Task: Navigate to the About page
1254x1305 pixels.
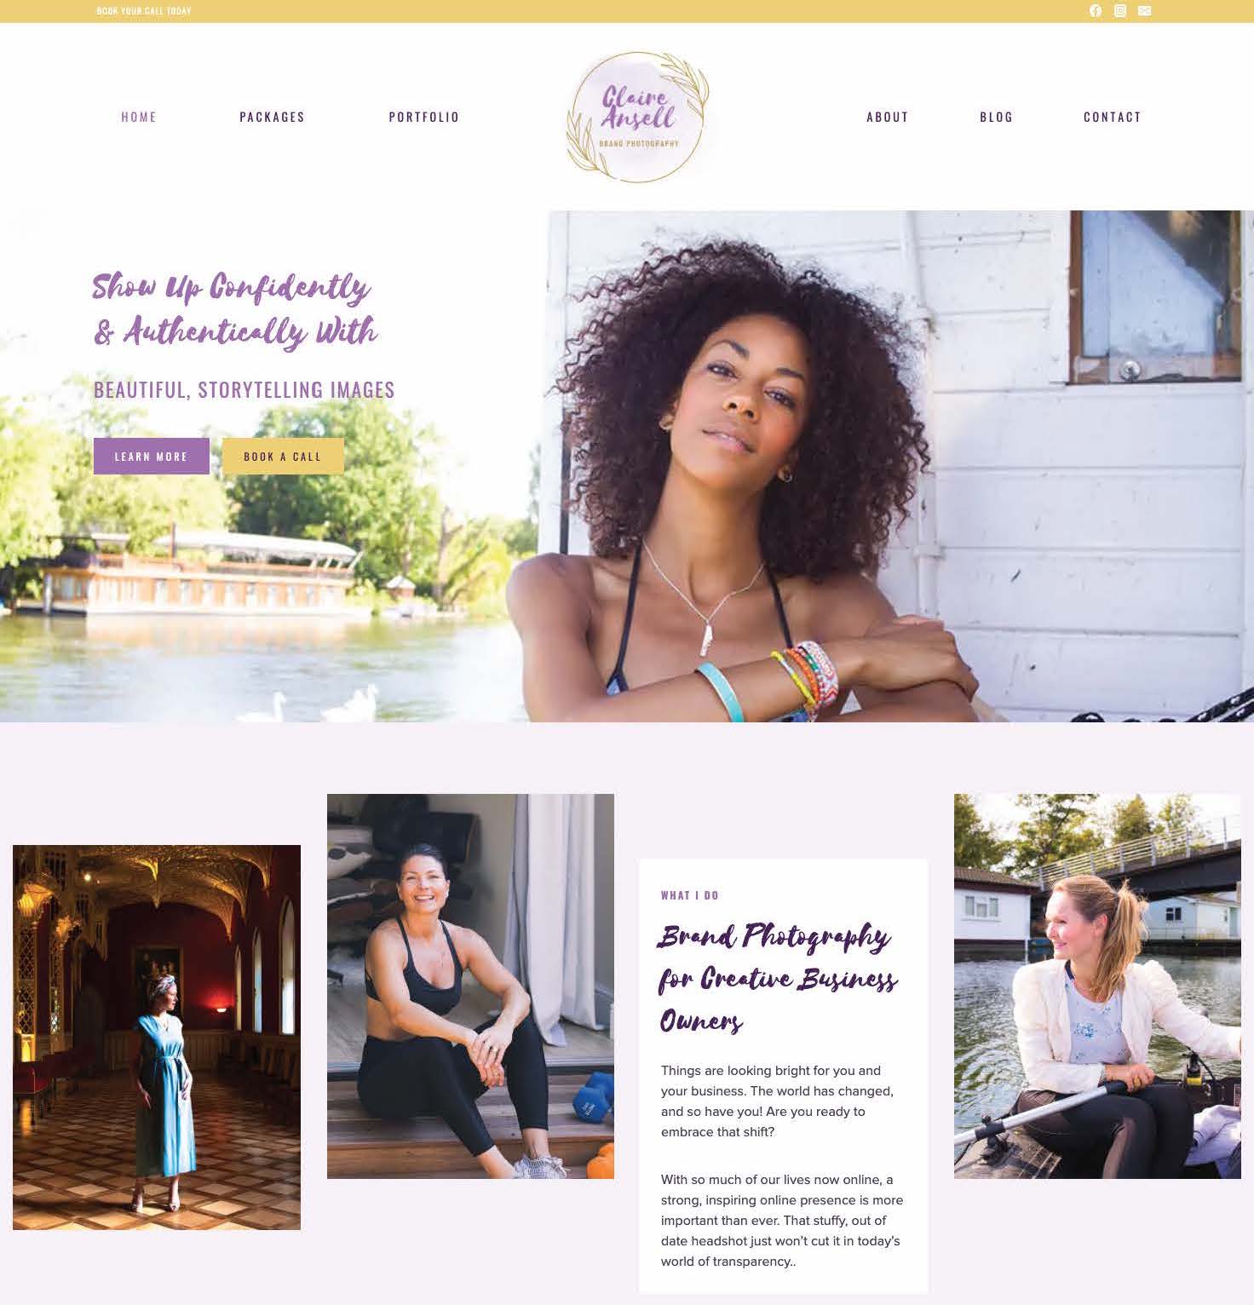Action: coord(888,117)
